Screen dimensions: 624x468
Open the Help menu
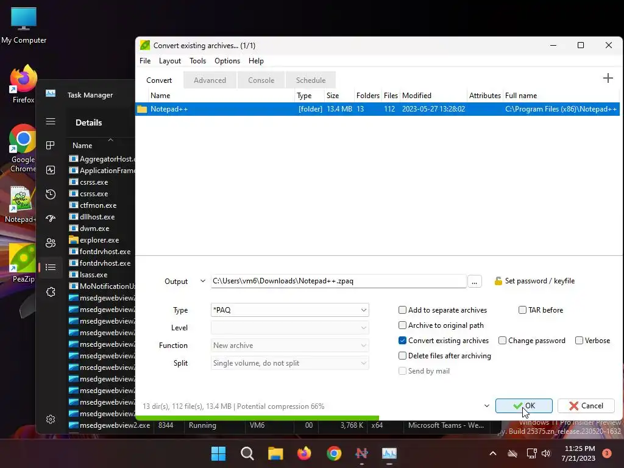point(256,61)
